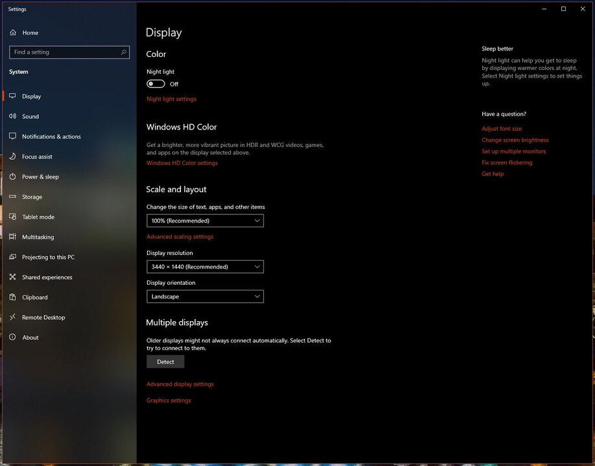Toggle the Night light switch
The width and height of the screenshot is (595, 466).
pos(156,83)
